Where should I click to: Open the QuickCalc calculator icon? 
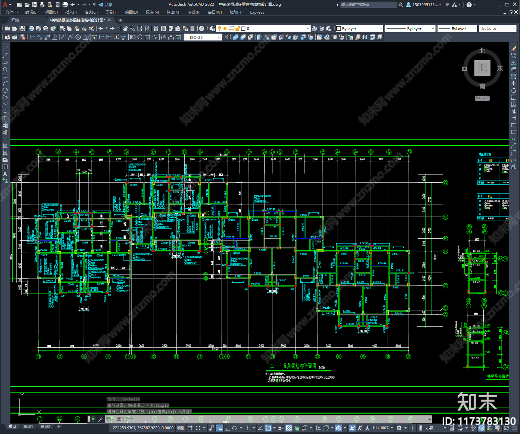pos(192,29)
